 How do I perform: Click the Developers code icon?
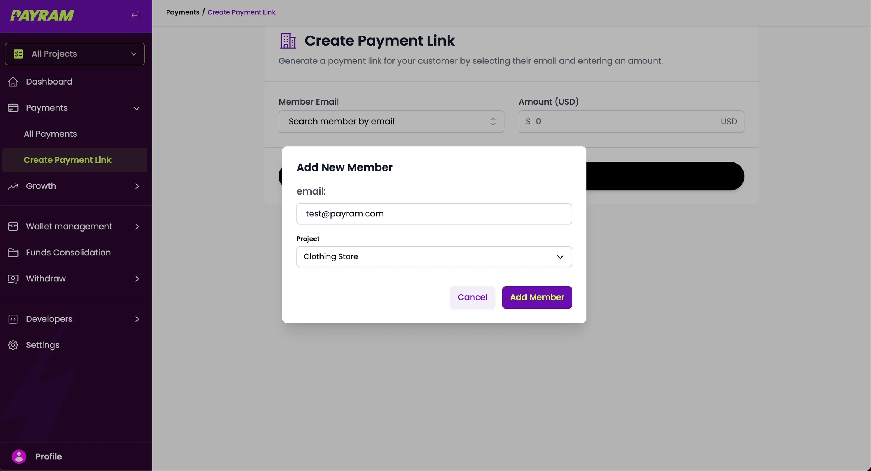click(13, 319)
